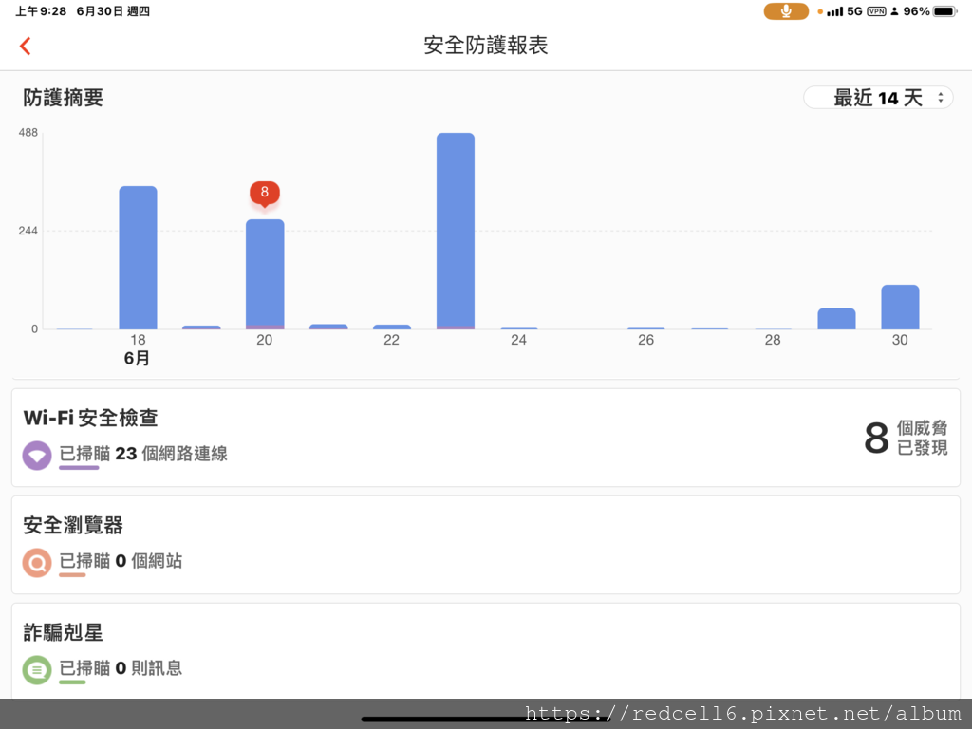Select the small June 21 bar
Image resolution: width=972 pixels, height=729 pixels.
click(x=328, y=327)
